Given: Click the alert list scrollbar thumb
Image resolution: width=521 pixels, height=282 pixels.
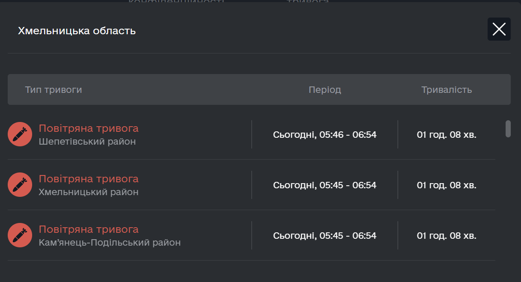Looking at the screenshot, I should (x=508, y=129).
